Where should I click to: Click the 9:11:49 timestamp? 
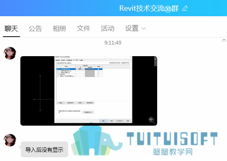113,43
